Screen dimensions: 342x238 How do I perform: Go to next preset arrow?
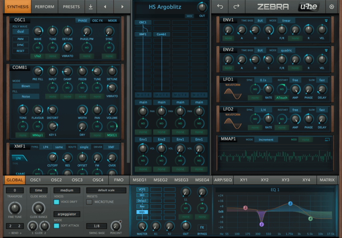(x=122, y=7)
